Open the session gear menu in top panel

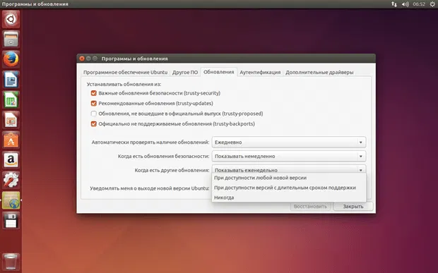432,4
